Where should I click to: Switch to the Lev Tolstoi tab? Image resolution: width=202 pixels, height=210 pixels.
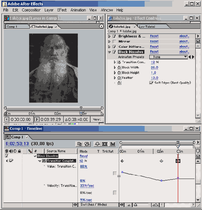(147, 27)
